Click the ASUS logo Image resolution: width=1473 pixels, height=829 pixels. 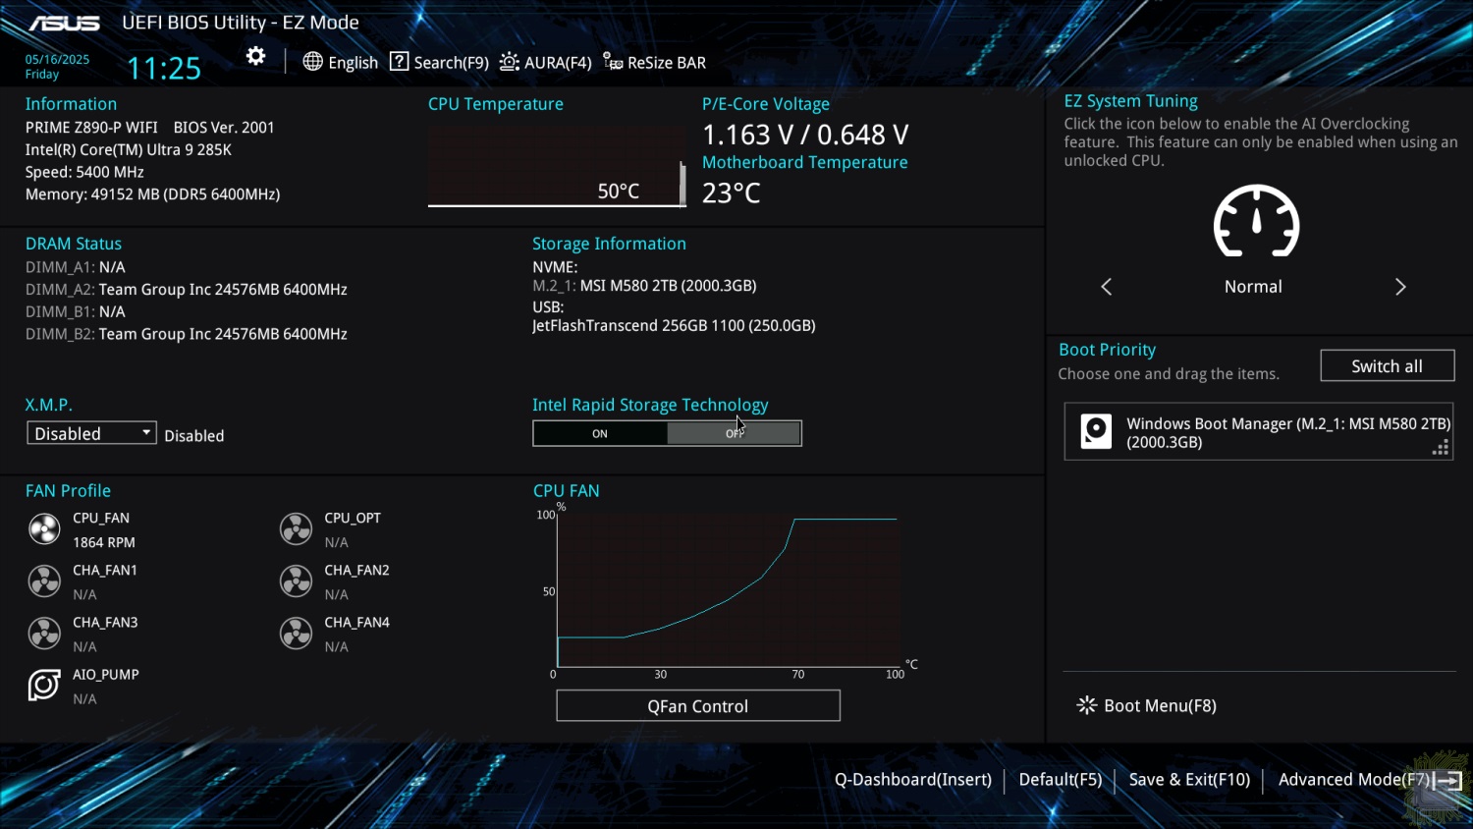[65, 23]
